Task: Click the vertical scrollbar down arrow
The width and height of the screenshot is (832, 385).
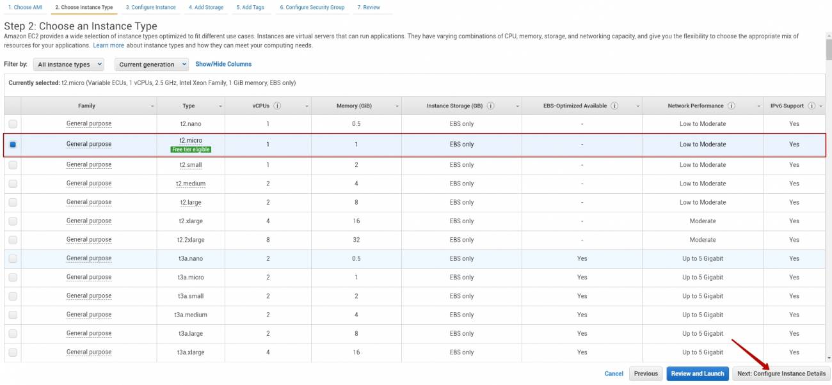Action: tap(829, 358)
